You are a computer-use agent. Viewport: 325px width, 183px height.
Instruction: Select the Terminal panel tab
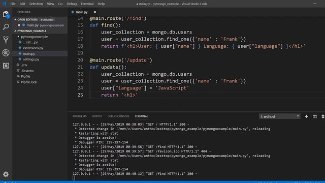[141, 116]
